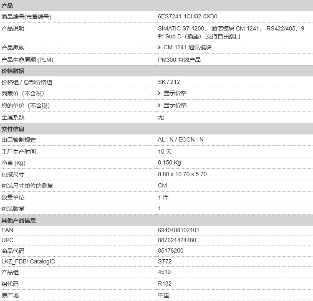The width and height of the screenshot is (313, 301).
Task: Show your unit price via 显示价格 in 您的单价 row
Action: (175, 105)
